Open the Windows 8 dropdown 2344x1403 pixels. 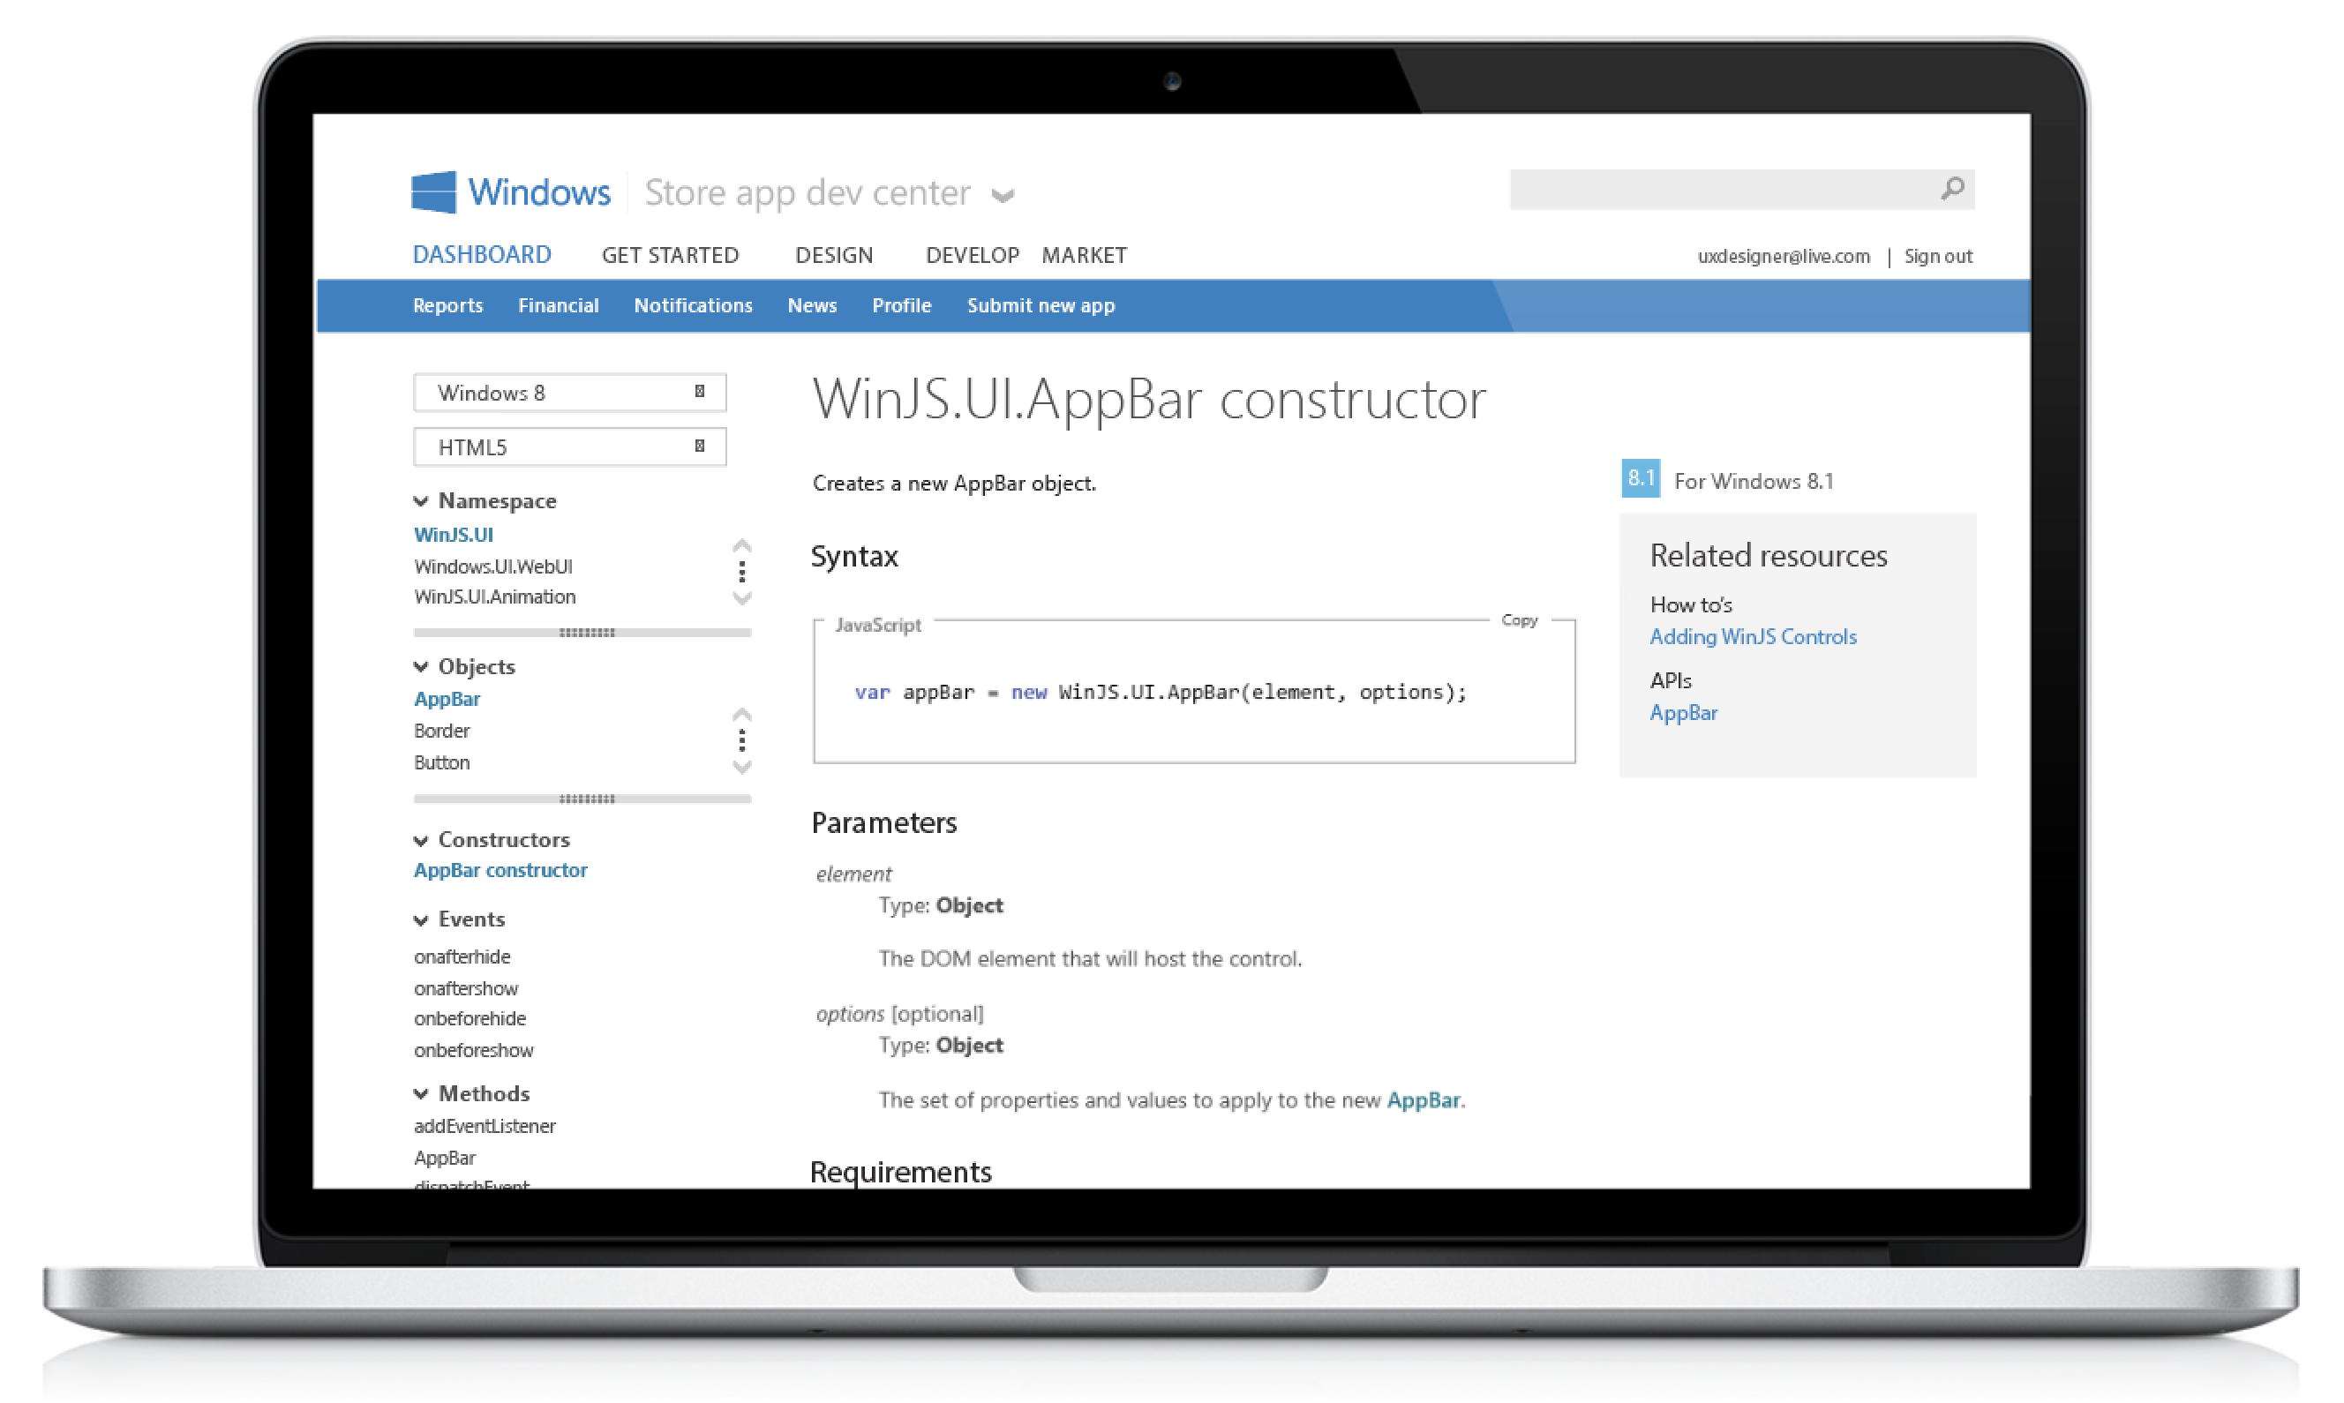pos(569,393)
